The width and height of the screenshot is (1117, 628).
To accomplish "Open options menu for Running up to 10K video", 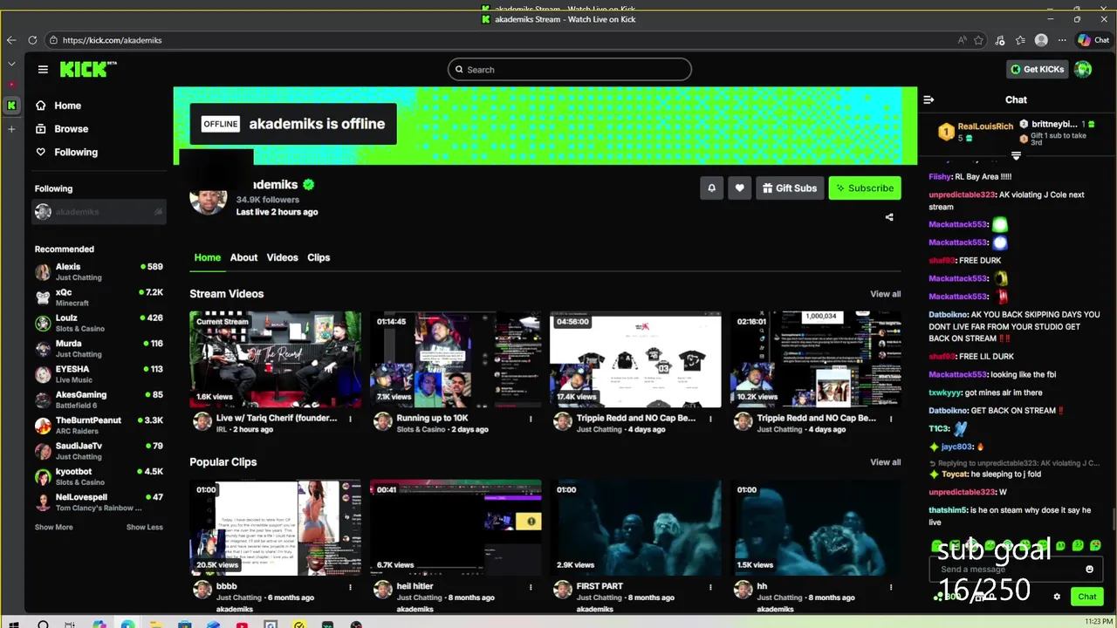I will tap(531, 419).
